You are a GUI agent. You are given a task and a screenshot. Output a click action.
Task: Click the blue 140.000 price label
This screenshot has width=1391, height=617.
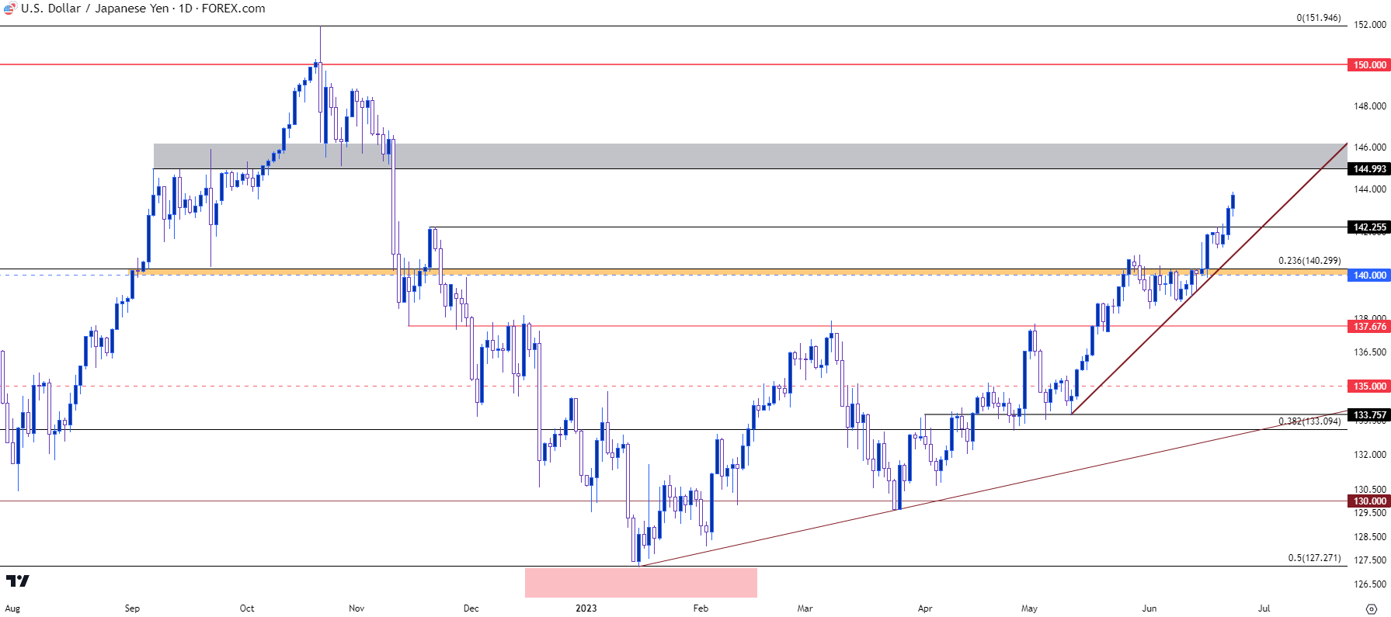click(x=1368, y=276)
